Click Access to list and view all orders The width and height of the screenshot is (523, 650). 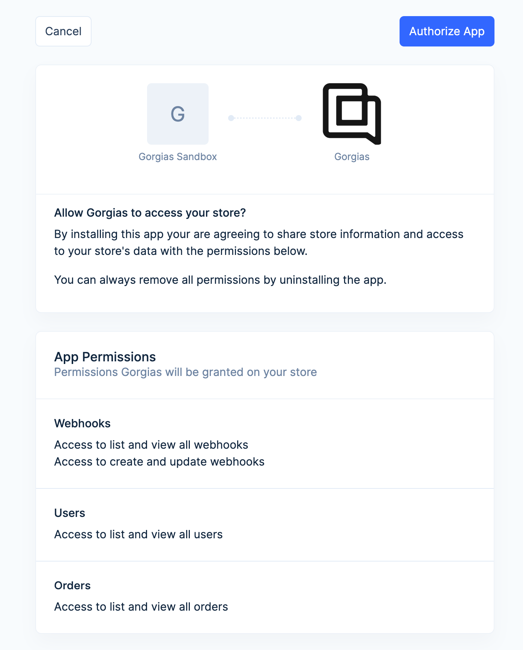point(141,607)
